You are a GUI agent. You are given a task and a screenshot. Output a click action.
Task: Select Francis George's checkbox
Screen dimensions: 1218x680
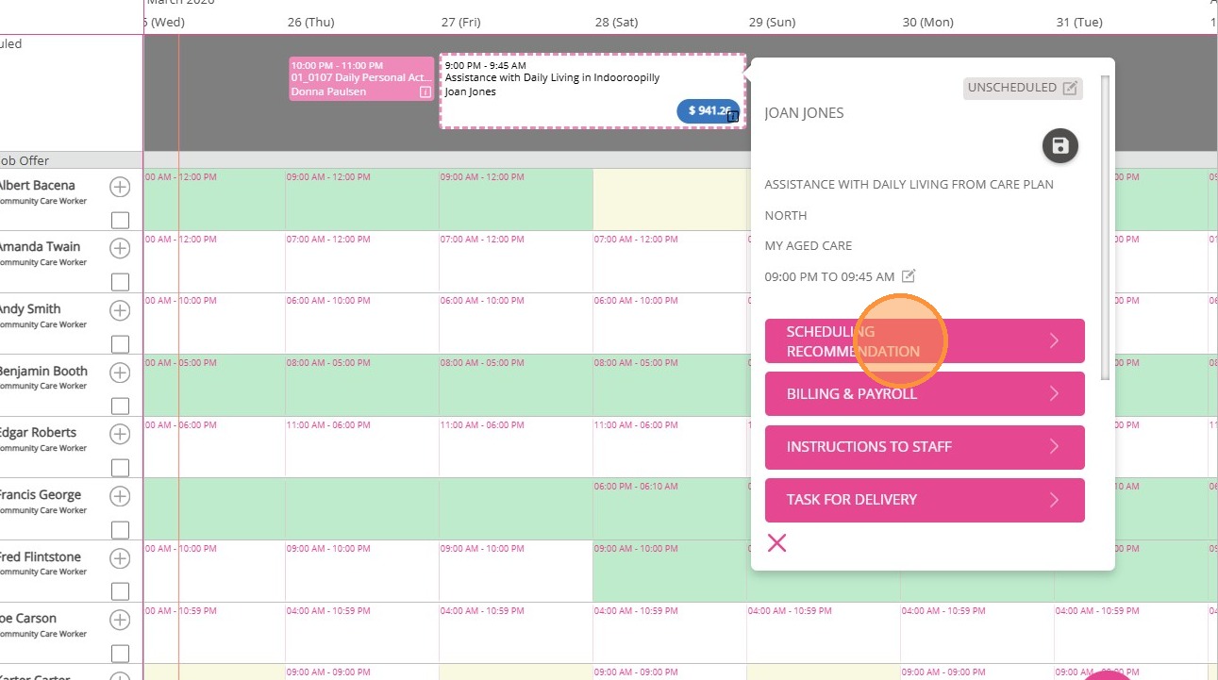point(121,530)
